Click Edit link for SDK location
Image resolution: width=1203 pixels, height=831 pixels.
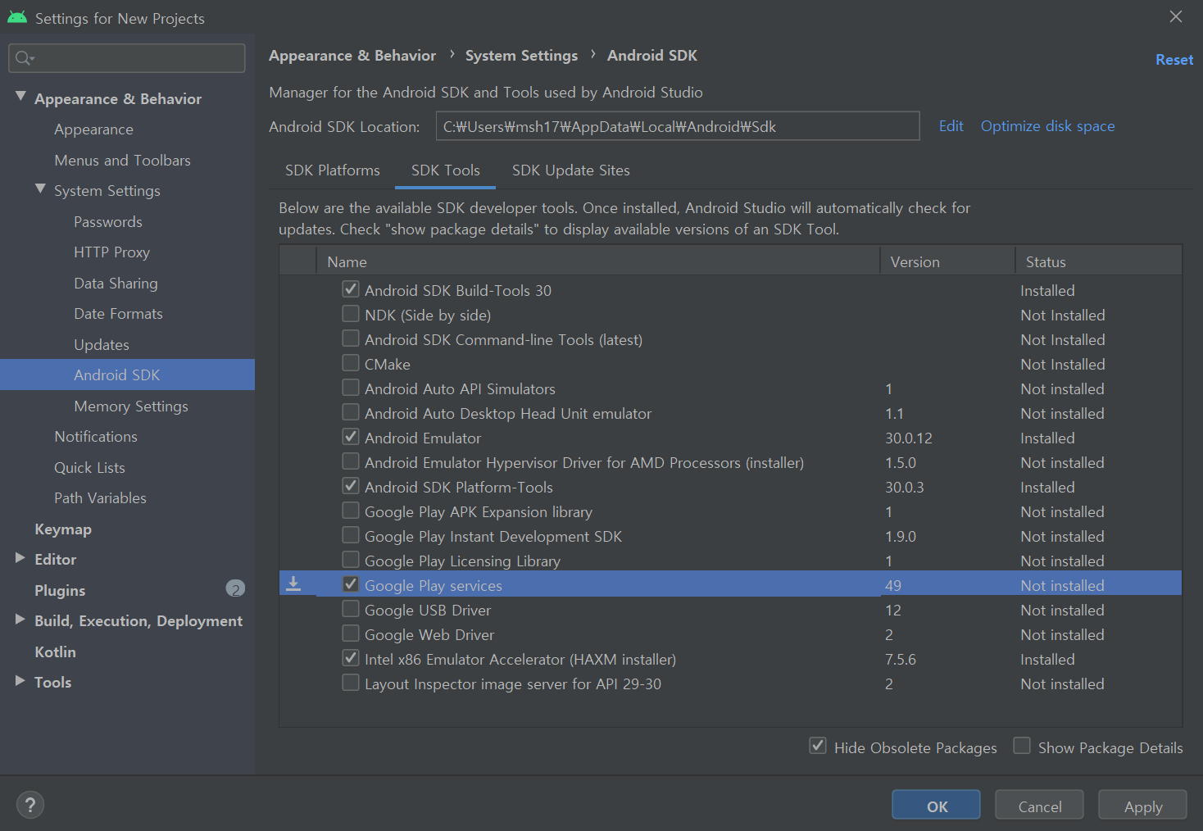tap(951, 126)
